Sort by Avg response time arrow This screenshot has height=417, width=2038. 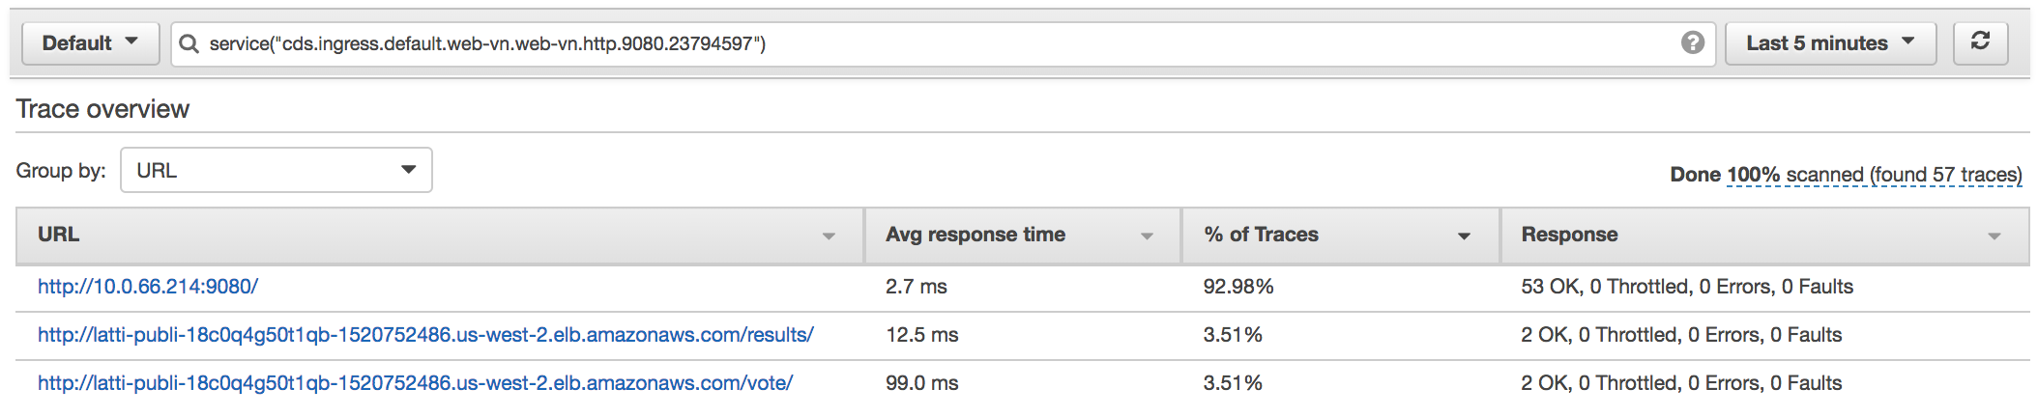[x=1147, y=236]
